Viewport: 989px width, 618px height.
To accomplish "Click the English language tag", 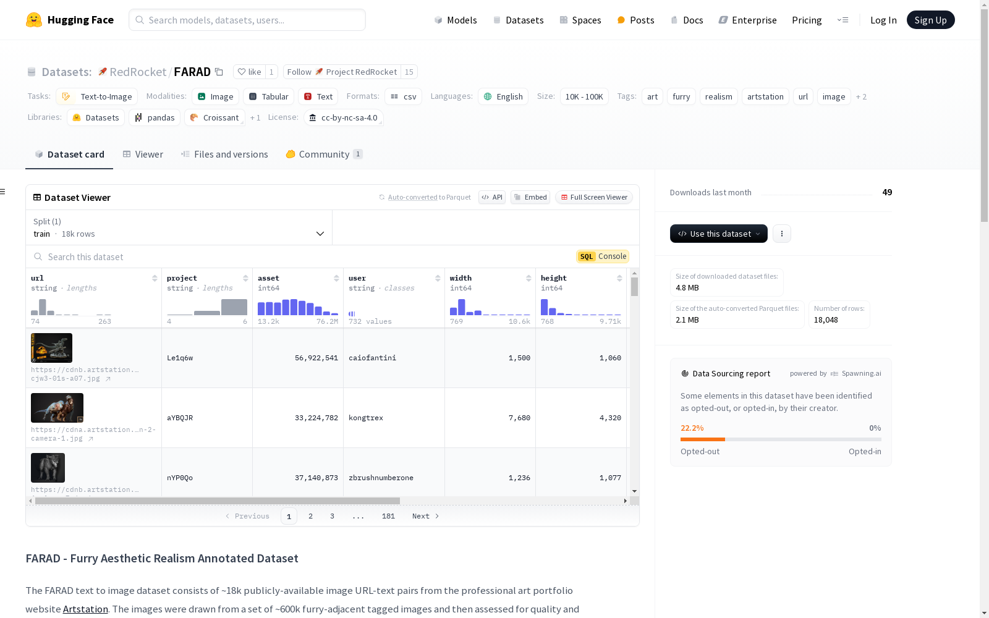I will 503,96.
